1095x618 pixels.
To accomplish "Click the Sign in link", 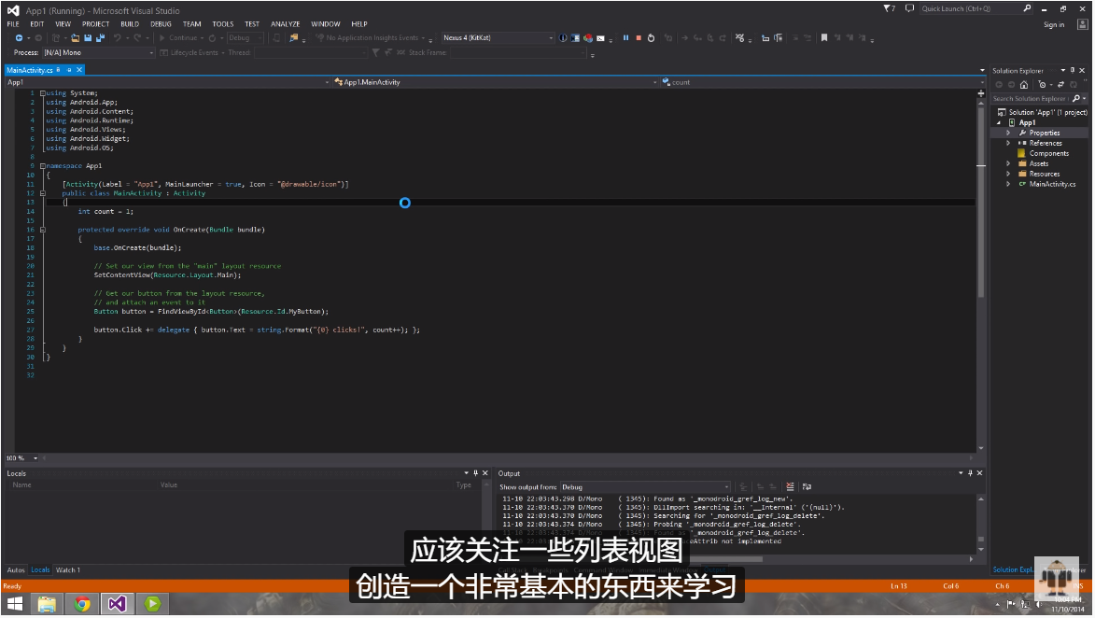I will [x=1054, y=24].
